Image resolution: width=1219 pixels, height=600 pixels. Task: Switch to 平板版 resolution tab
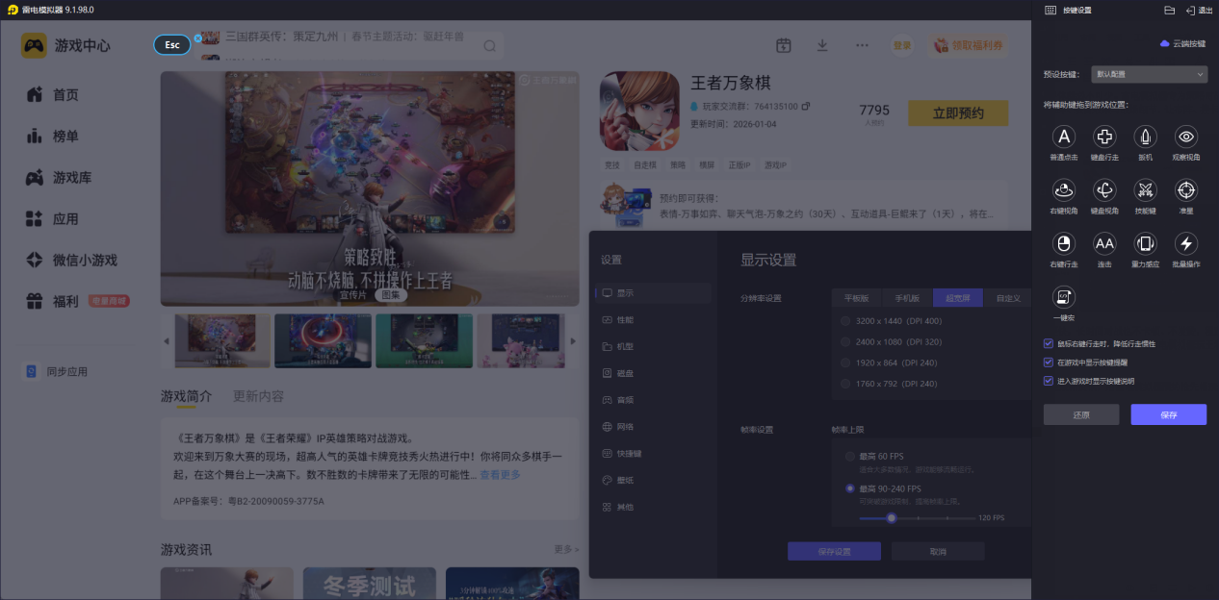coord(857,298)
